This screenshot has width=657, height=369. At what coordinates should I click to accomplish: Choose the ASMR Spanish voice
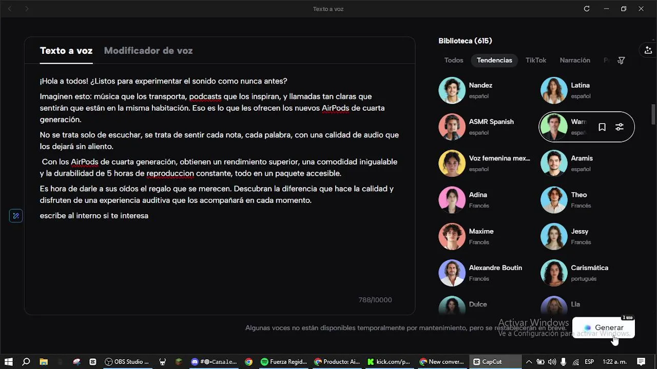click(485, 127)
